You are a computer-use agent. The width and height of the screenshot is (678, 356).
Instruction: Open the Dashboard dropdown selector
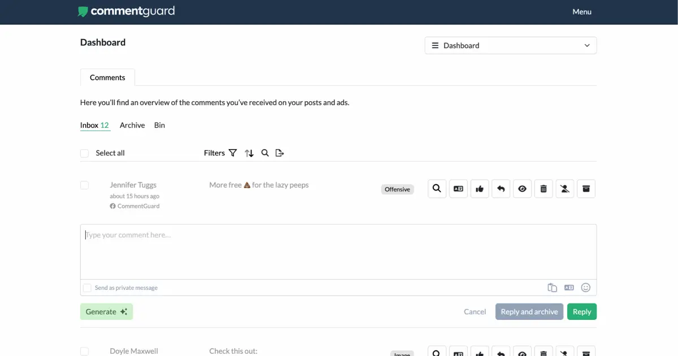[510, 45]
